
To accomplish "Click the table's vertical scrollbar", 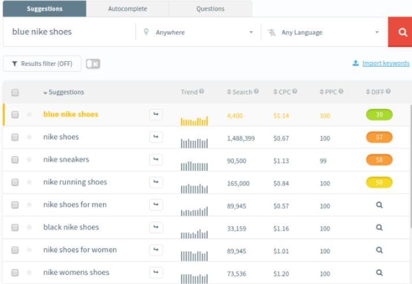I will point(411,166).
